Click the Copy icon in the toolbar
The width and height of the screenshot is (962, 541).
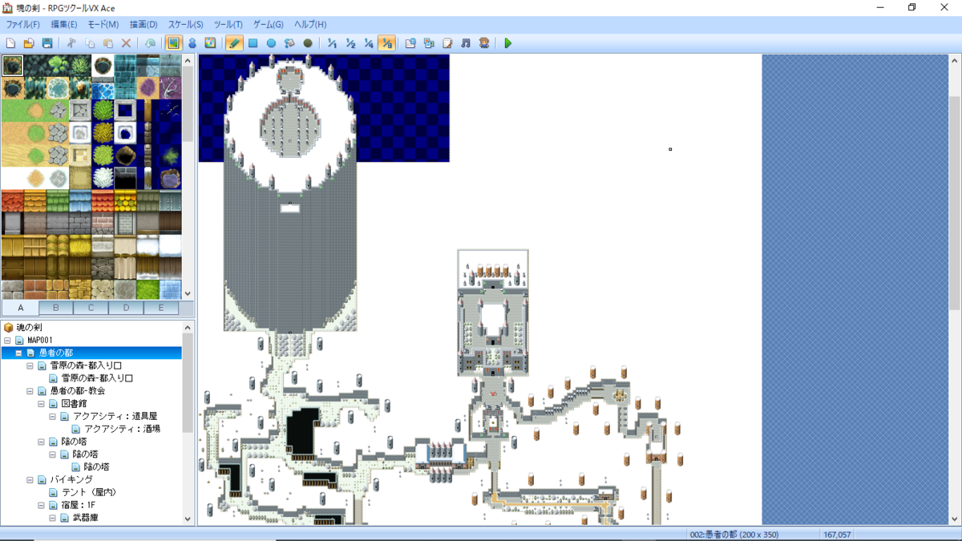tap(90, 43)
